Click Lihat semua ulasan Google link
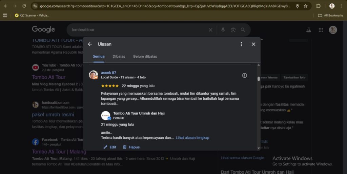The height and width of the screenshot is (174, 347). pos(242,158)
